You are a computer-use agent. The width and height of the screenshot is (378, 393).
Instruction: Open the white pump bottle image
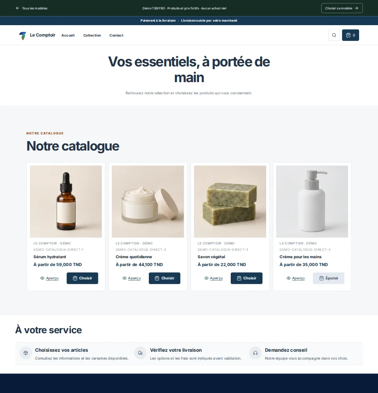312,202
